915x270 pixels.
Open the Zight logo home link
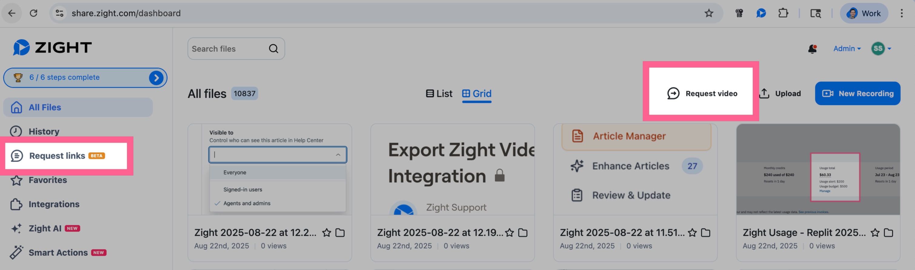[52, 48]
